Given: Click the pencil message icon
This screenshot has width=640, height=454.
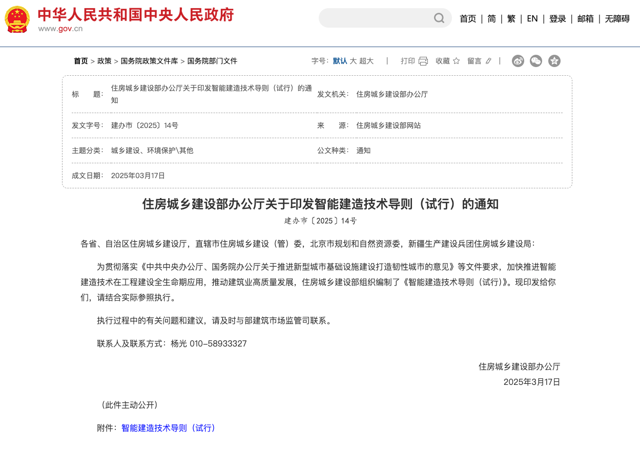Looking at the screenshot, I should [x=488, y=61].
